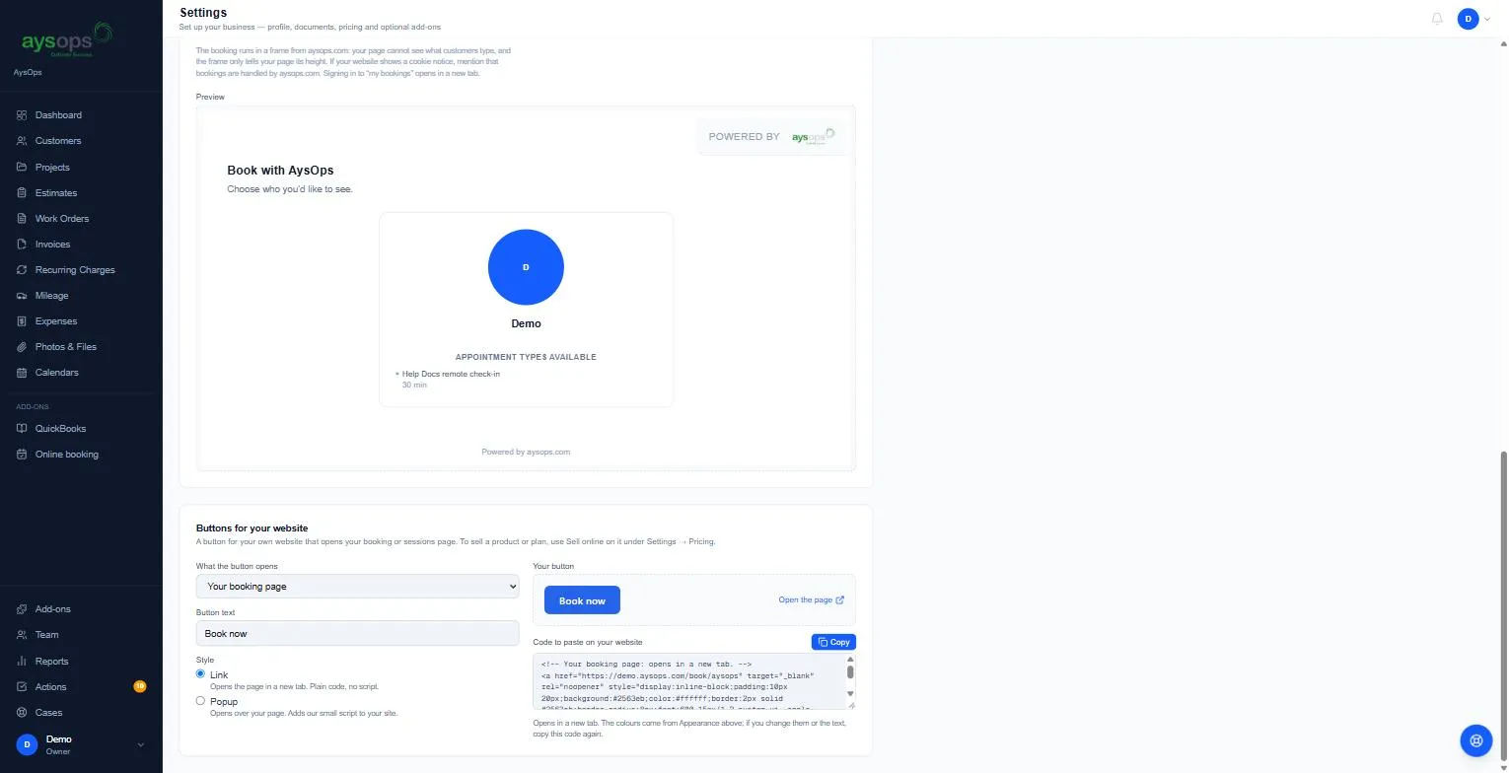This screenshot has height=773, width=1509.
Task: Click the blue Book now preview button
Action: [x=582, y=600]
